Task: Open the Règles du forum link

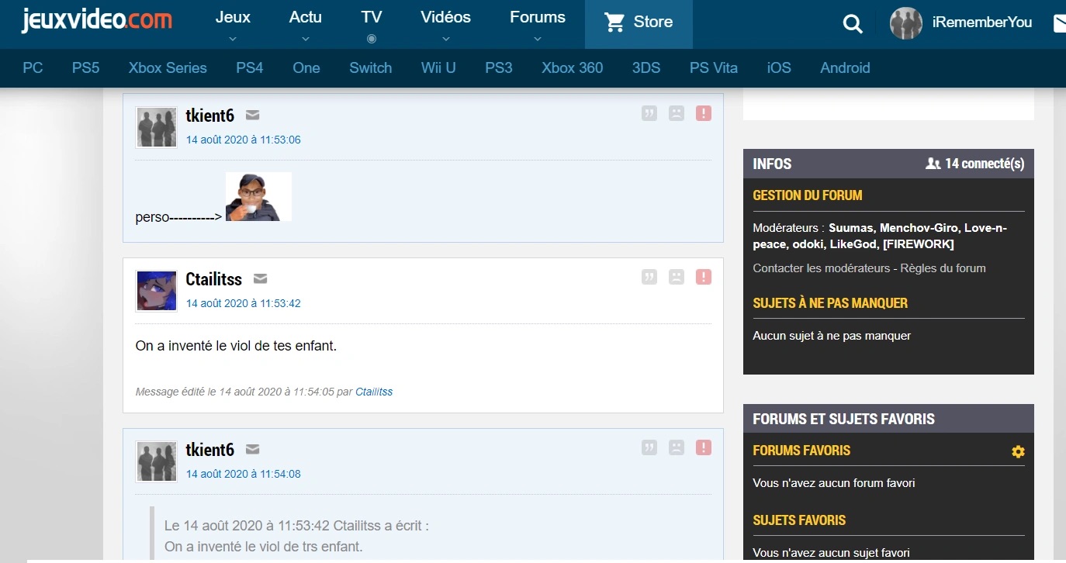Action: (x=944, y=268)
